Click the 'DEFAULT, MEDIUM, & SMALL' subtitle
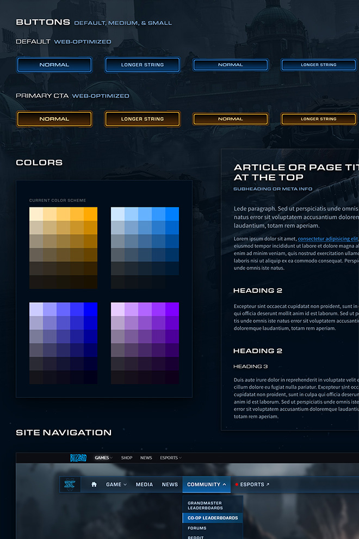359x539 pixels. pos(123,23)
